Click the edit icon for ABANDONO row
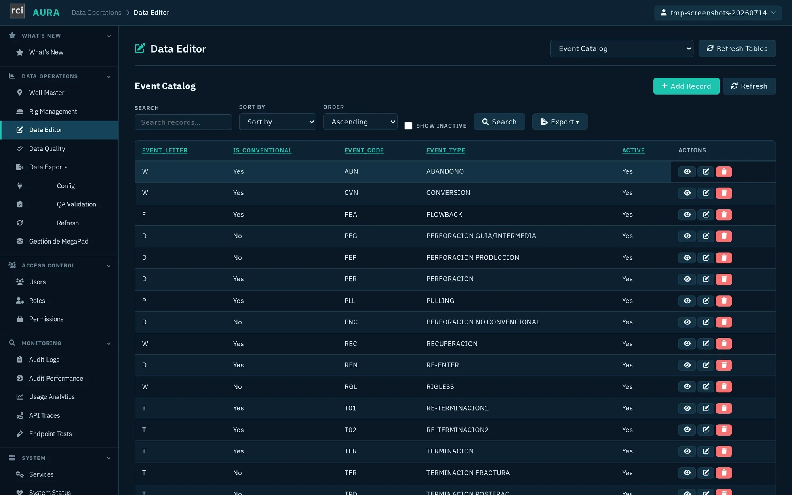The height and width of the screenshot is (495, 792). [706, 171]
